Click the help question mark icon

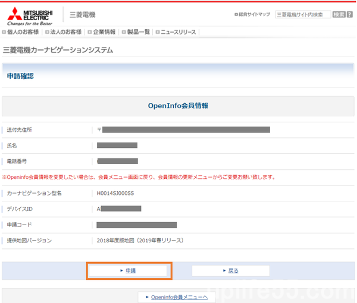[350, 14]
